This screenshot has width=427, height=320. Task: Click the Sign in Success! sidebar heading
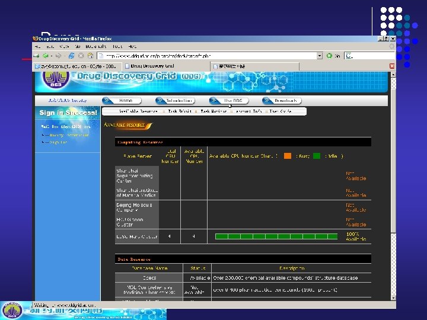tap(68, 113)
